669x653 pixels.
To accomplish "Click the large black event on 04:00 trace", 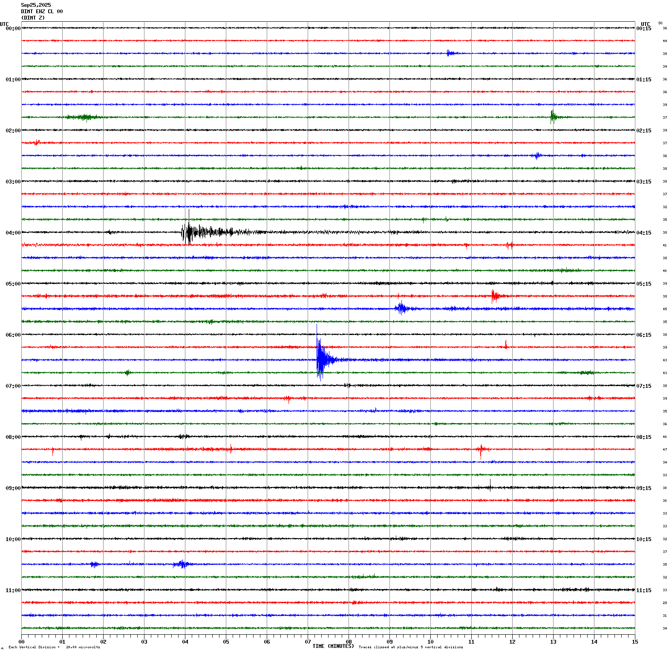I will tap(190, 232).
